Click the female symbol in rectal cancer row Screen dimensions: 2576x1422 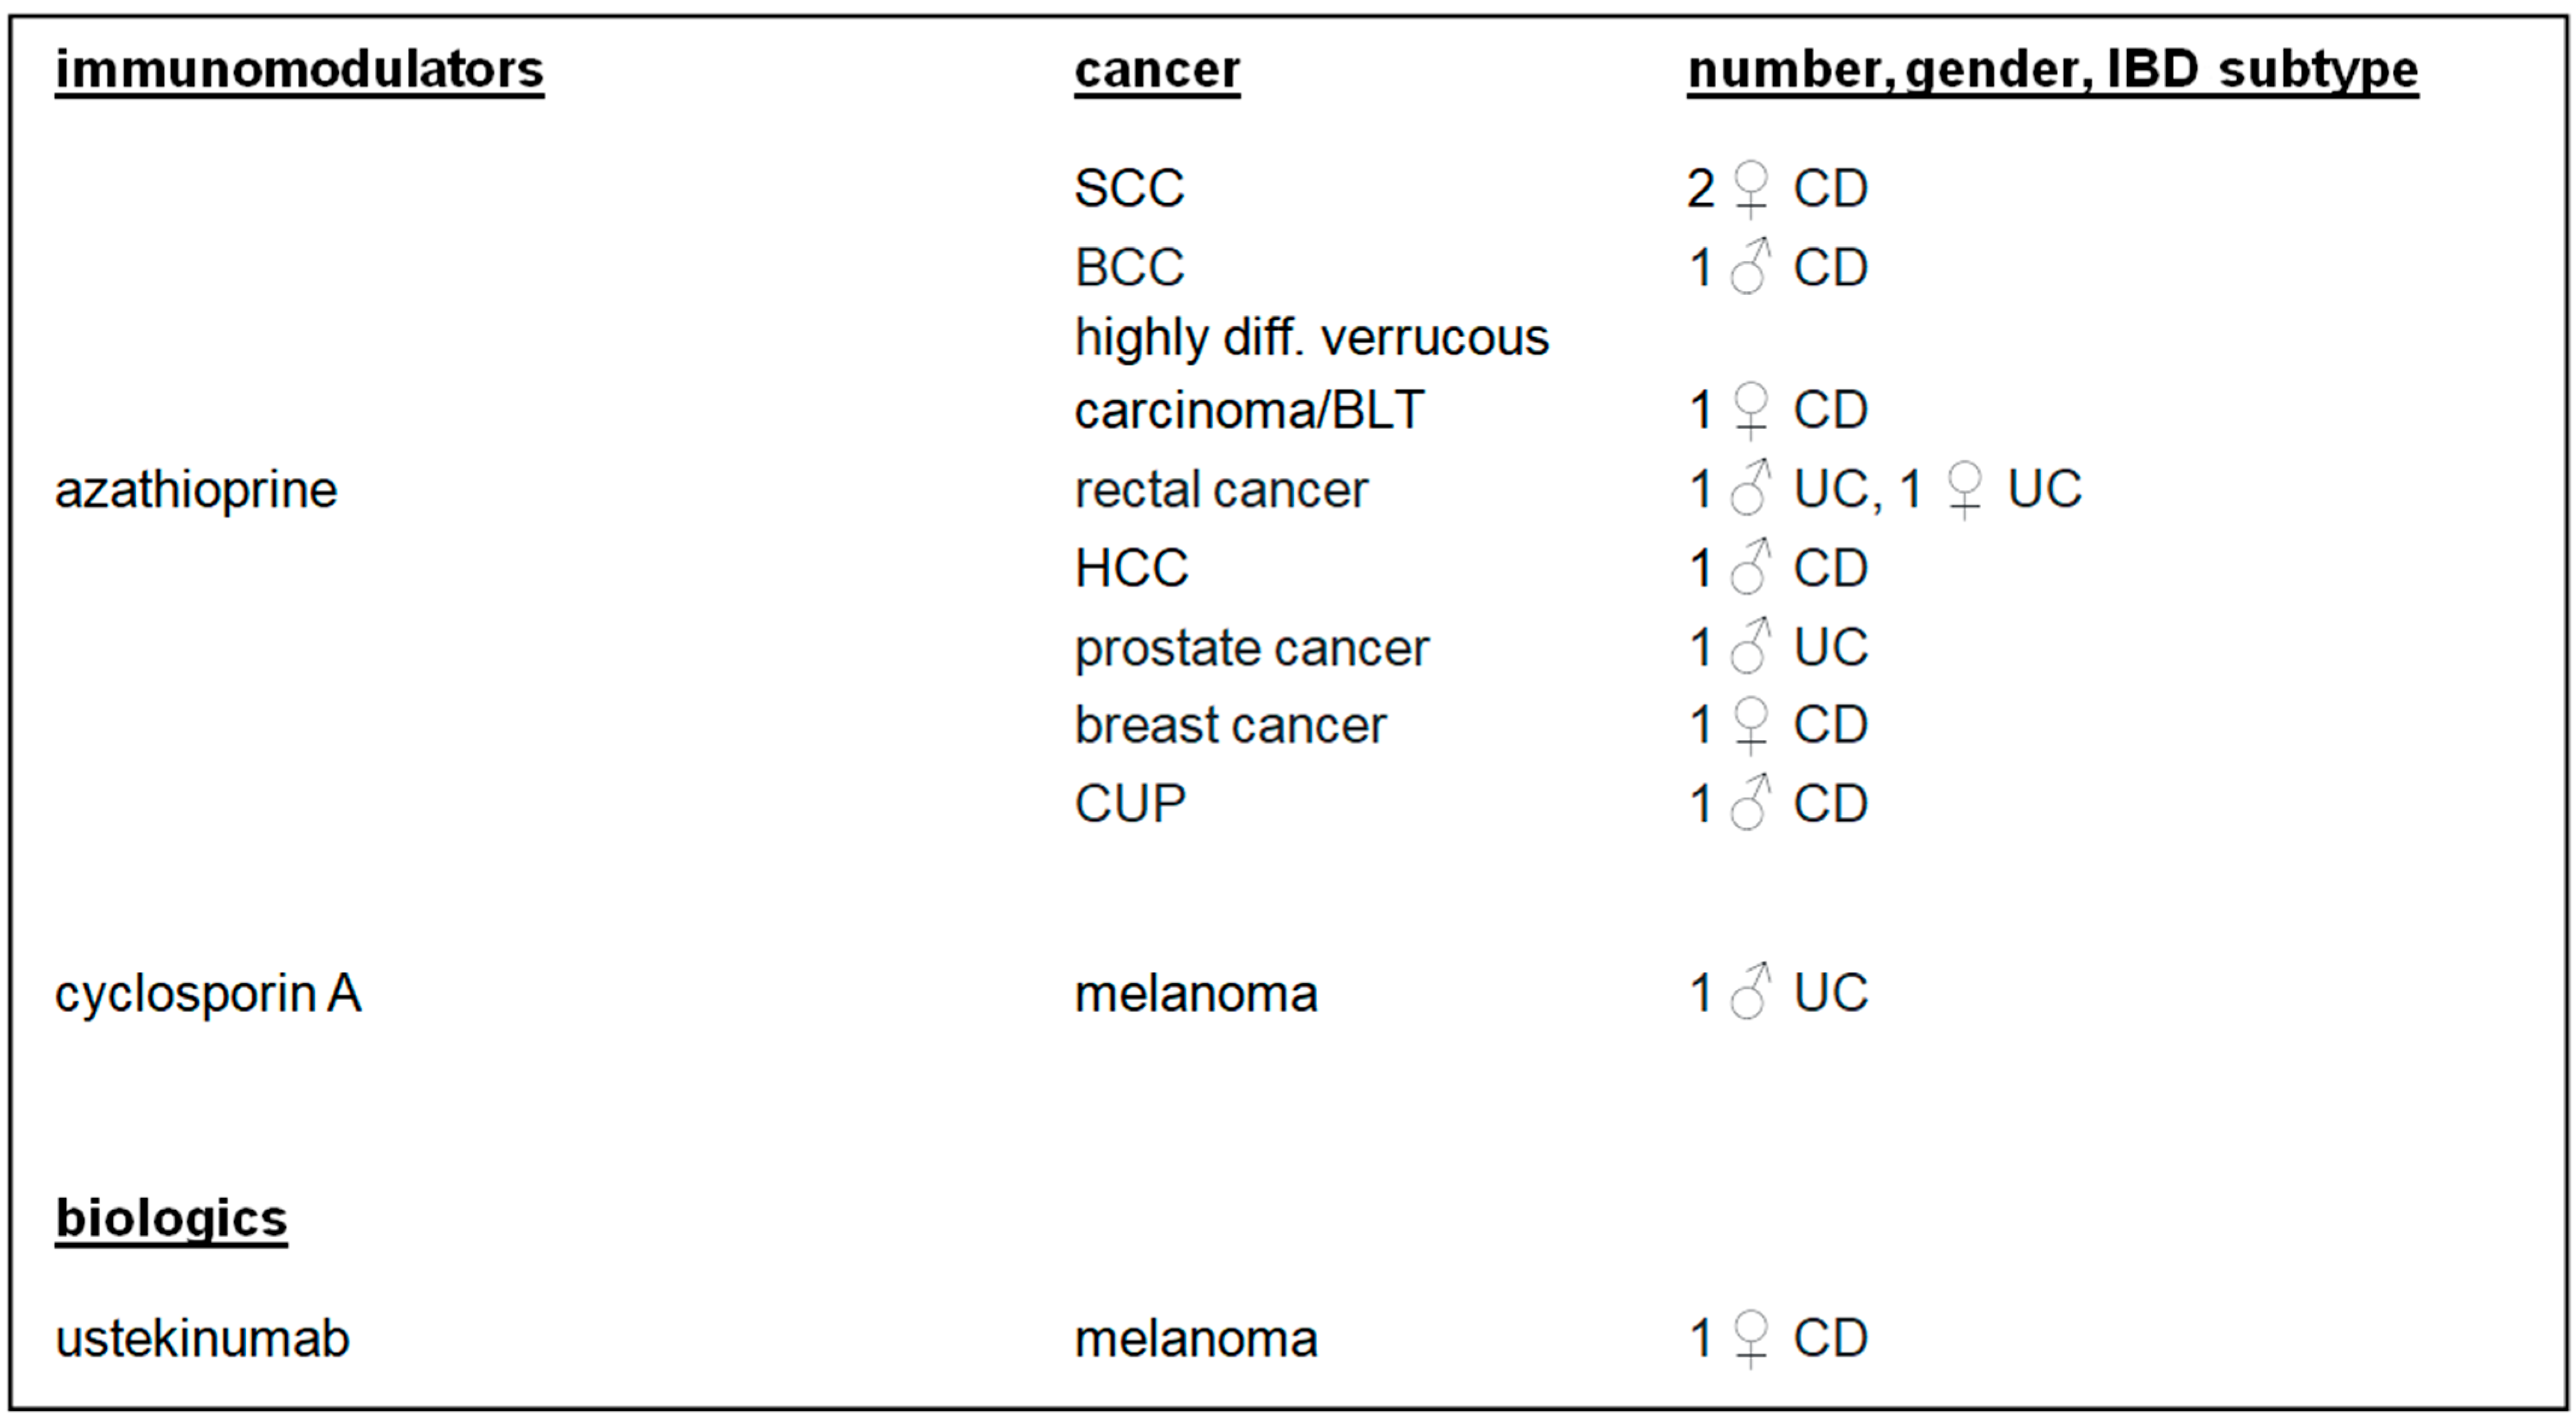[1965, 491]
